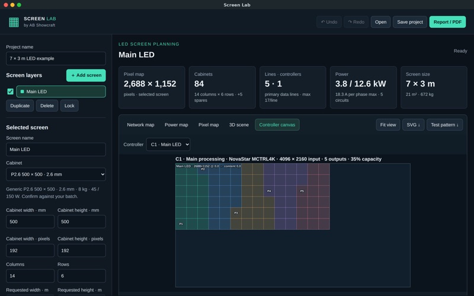Image resolution: width=474 pixels, height=296 pixels.
Task: Click the Rows input field
Action: [82, 276]
